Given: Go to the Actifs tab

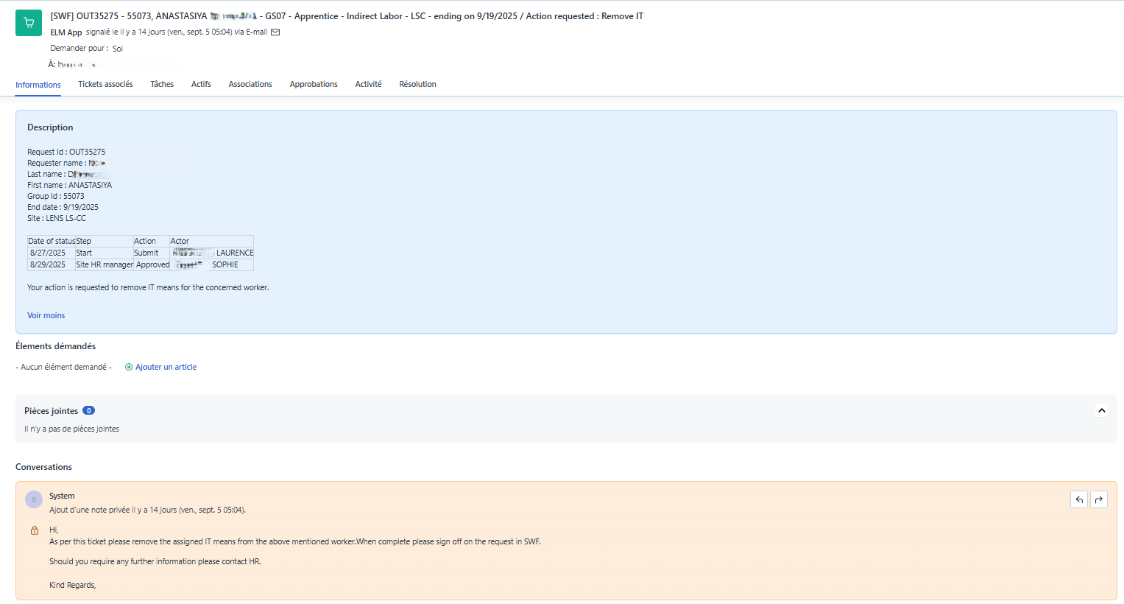Looking at the screenshot, I should (201, 85).
